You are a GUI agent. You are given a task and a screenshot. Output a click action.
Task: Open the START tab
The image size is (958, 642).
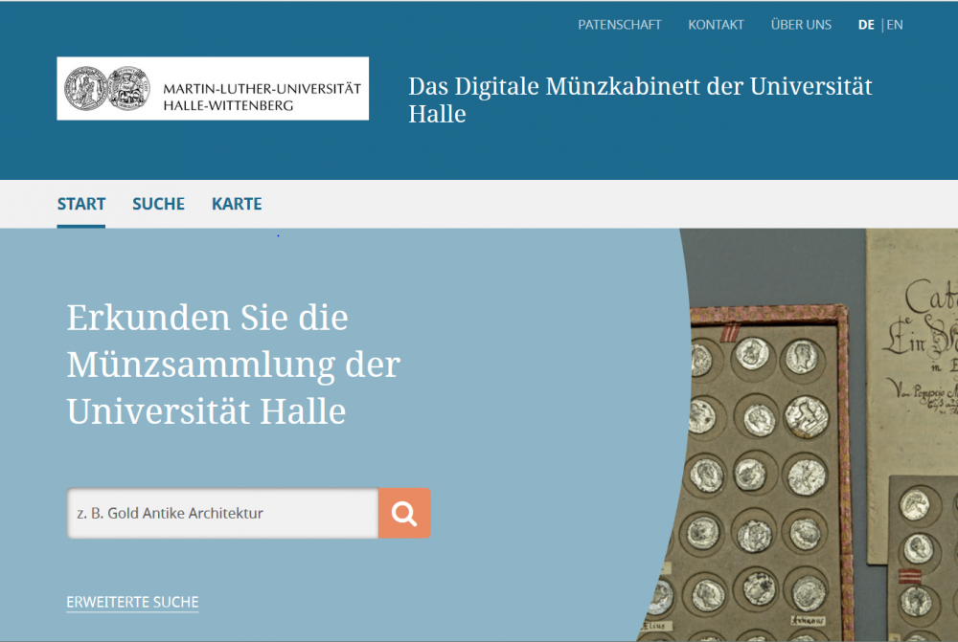[81, 204]
